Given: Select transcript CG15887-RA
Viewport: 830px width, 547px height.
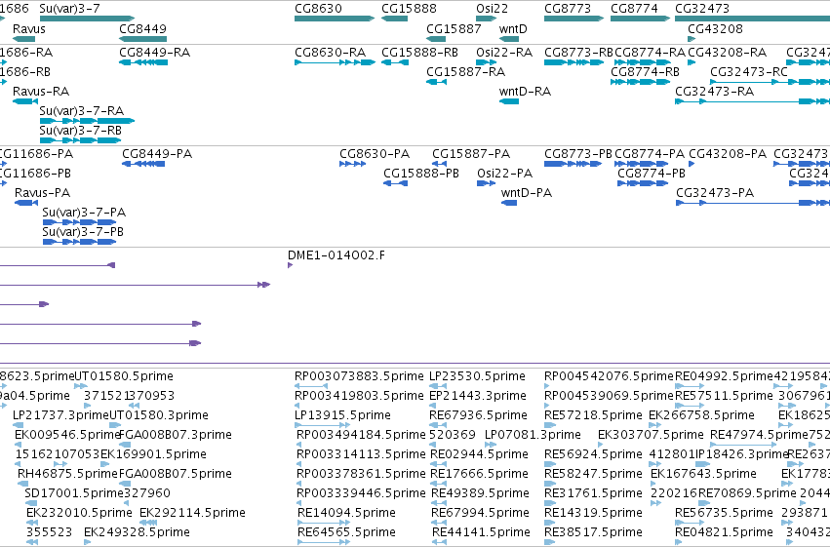Looking at the screenshot, I should click(437, 82).
